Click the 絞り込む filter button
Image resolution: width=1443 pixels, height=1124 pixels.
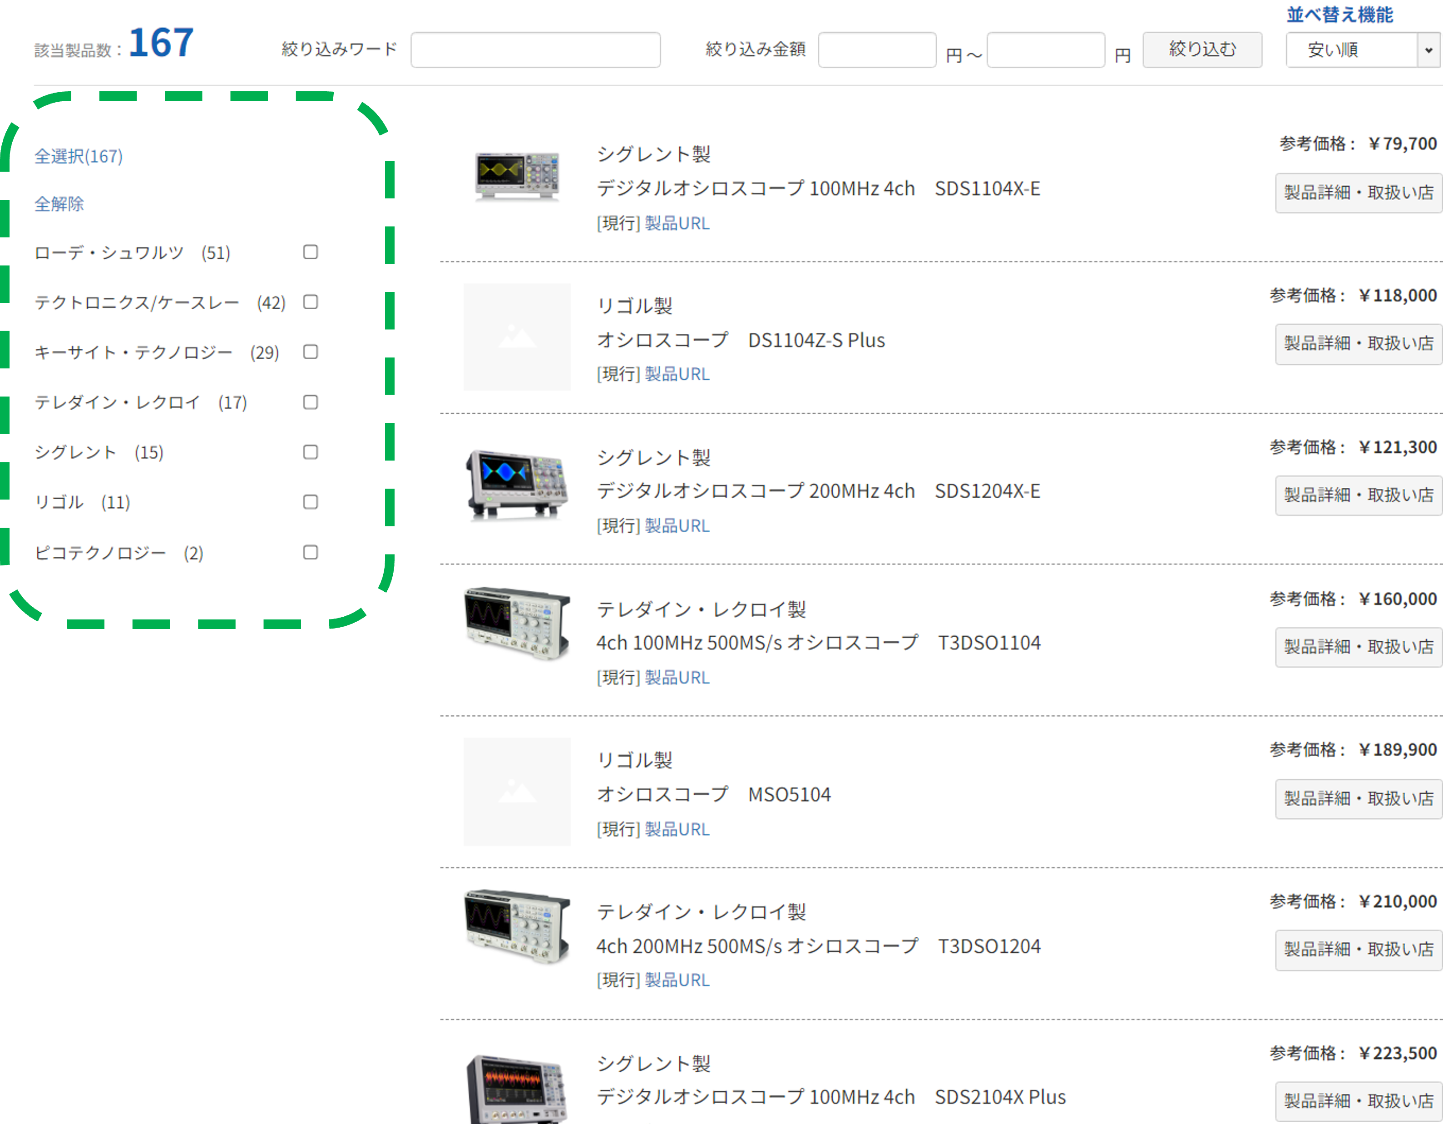[x=1202, y=50]
